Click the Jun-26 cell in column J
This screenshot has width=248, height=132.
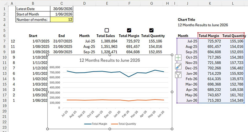pos(187,100)
